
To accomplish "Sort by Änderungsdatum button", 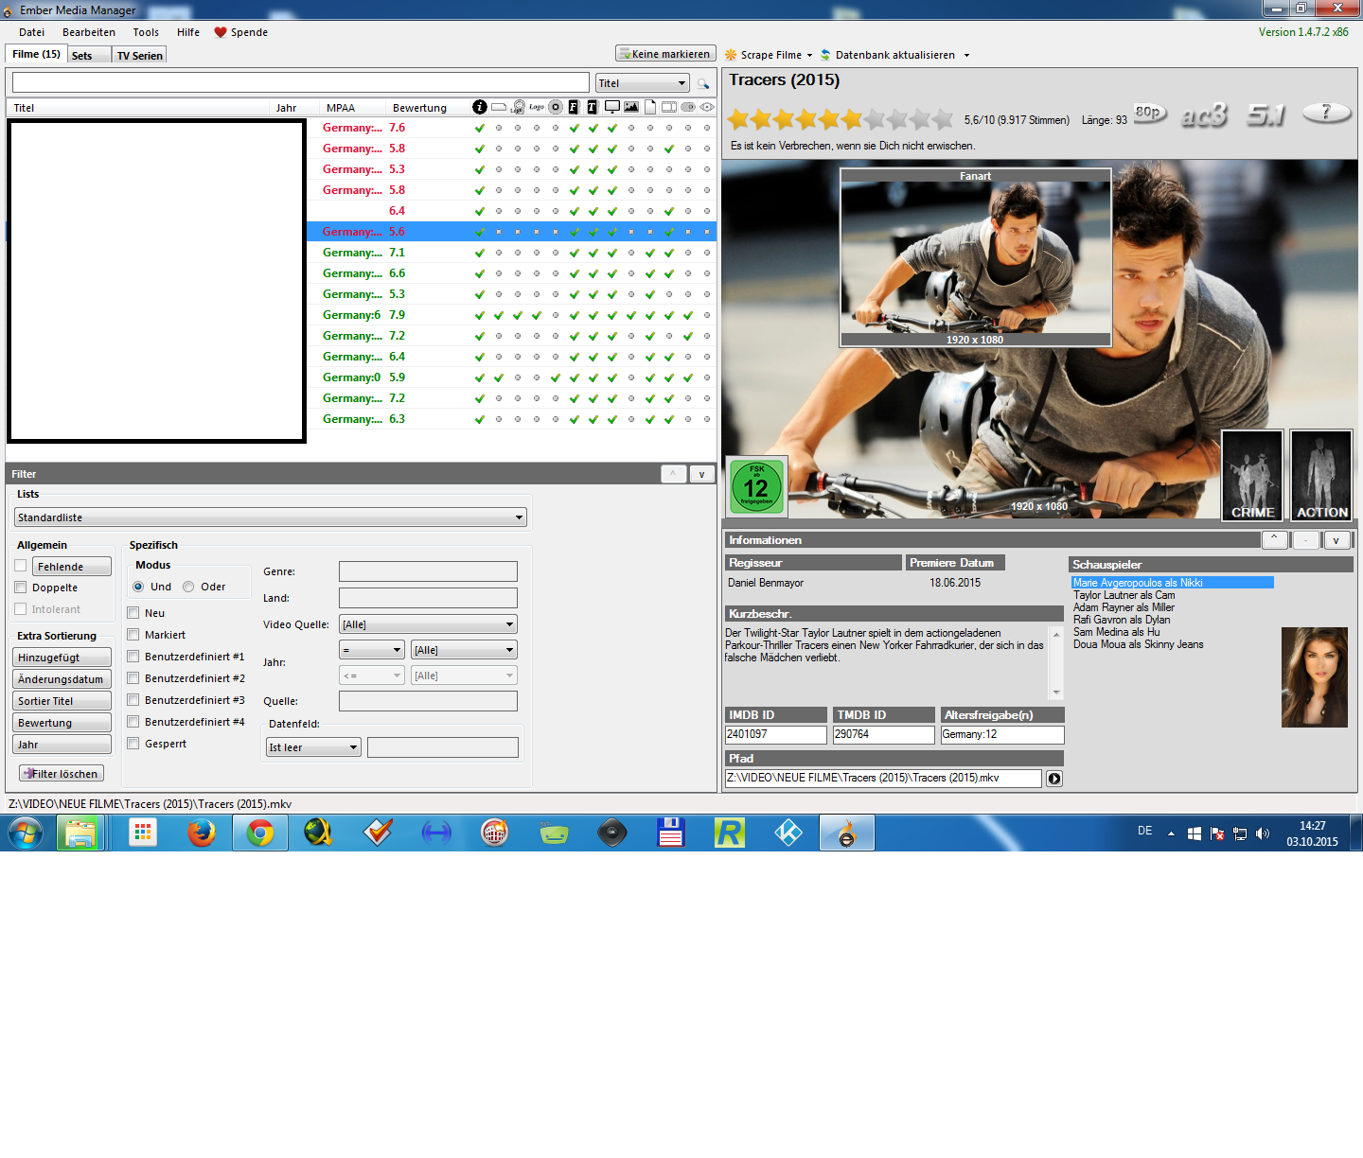I will [x=62, y=679].
